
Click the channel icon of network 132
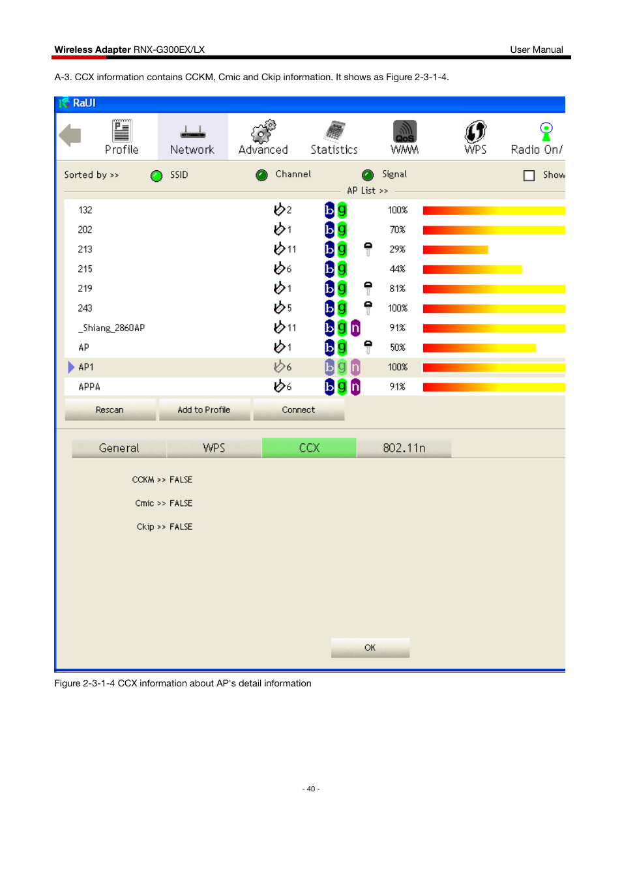coord(280,209)
